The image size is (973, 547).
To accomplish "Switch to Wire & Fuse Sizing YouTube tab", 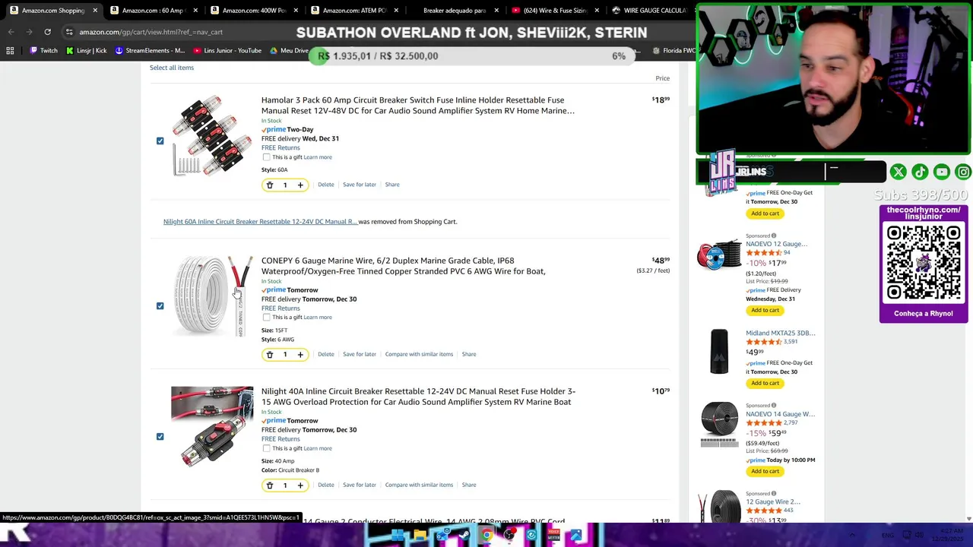I will click(554, 11).
